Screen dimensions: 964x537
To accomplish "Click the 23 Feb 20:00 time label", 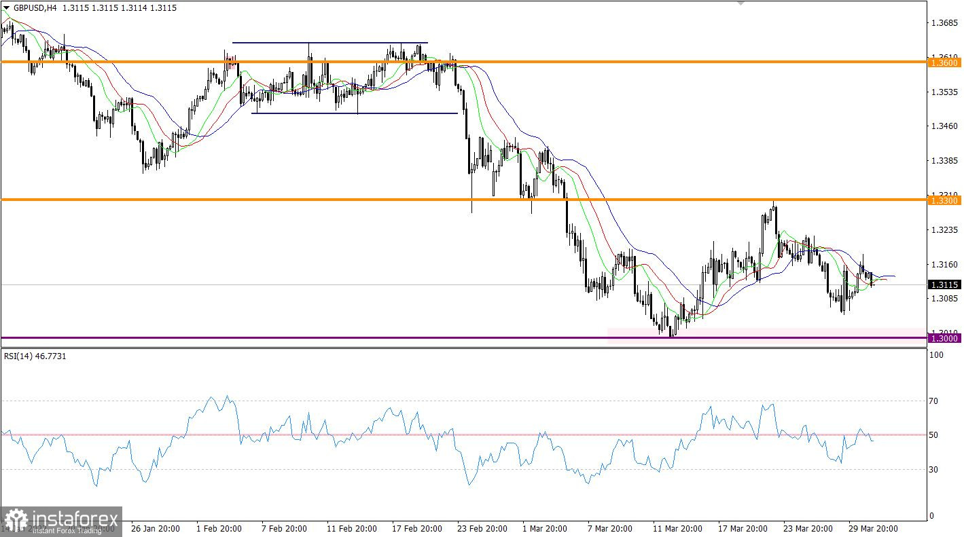I will pos(482,528).
